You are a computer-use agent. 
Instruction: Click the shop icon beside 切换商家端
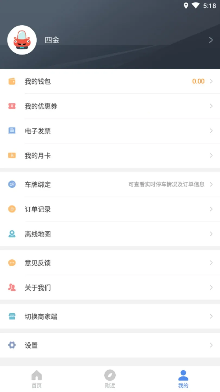pos(12,316)
